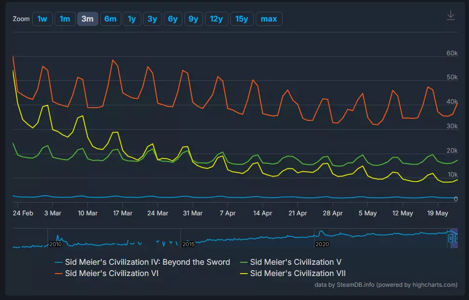Click the 3 Mar x-axis label
469x300 pixels.
click(x=53, y=213)
